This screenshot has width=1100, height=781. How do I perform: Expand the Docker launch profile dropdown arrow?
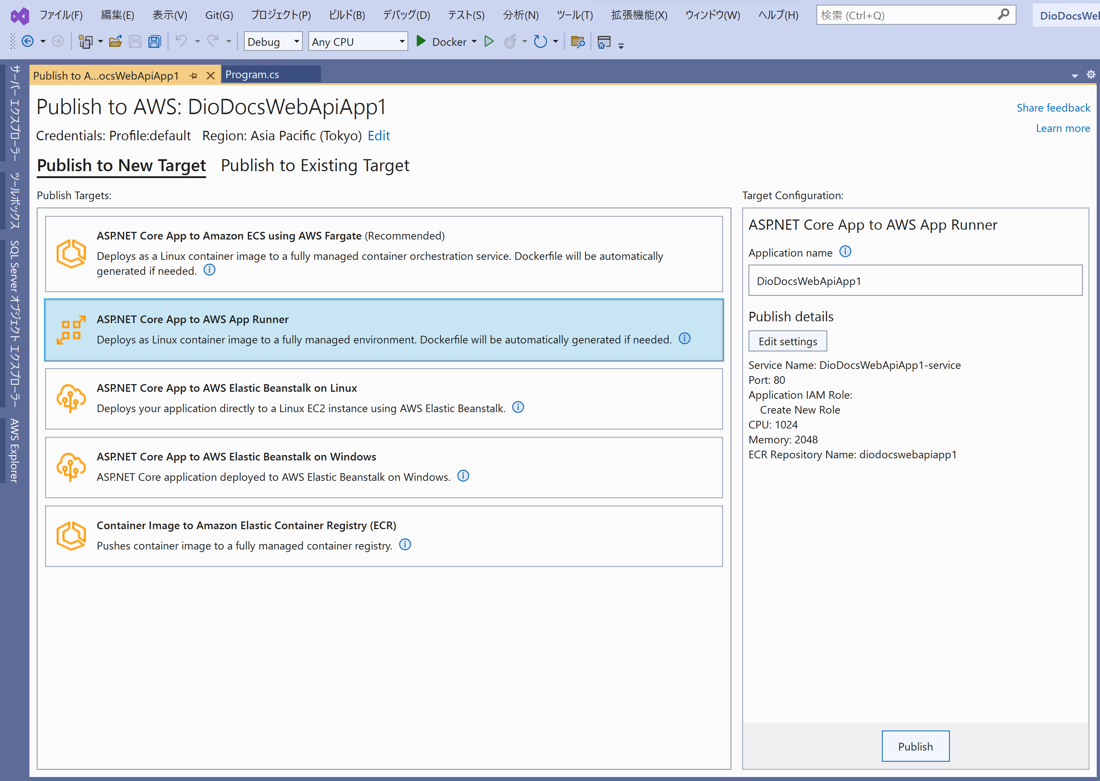[474, 42]
